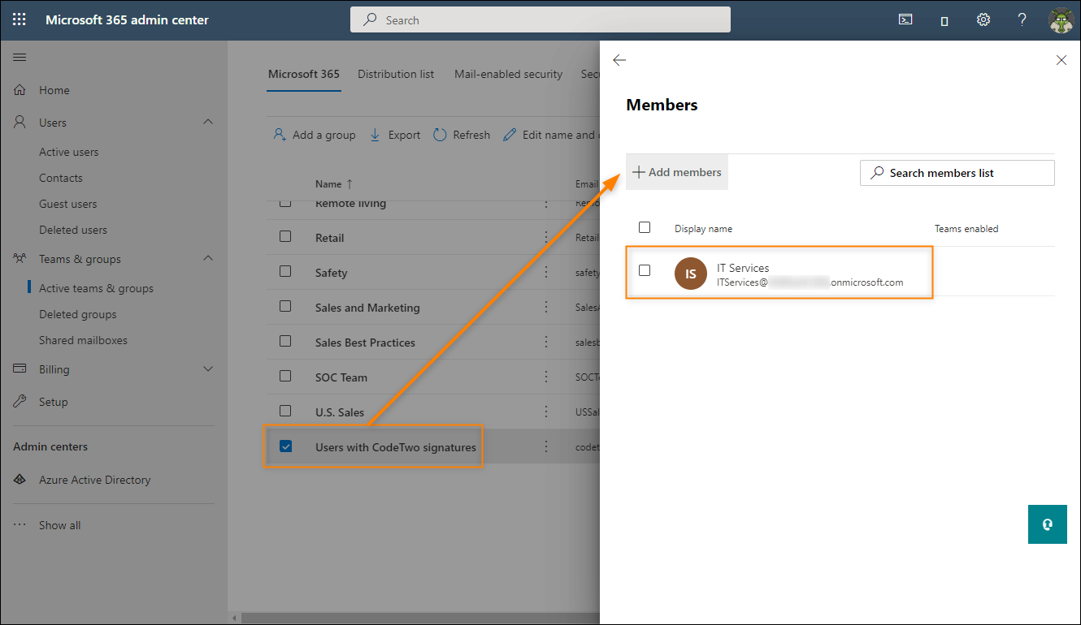Open Guest users in sidebar
This screenshot has width=1081, height=625.
point(68,204)
